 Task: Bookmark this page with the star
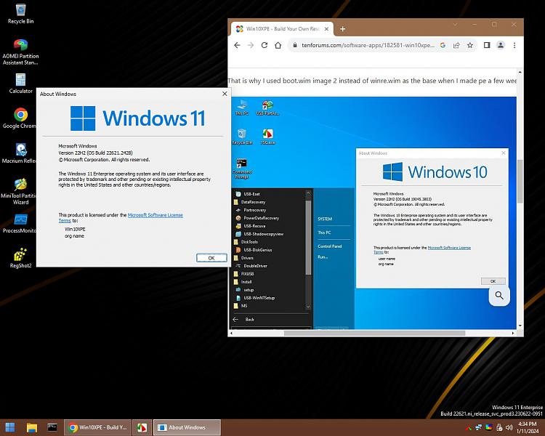[470, 45]
